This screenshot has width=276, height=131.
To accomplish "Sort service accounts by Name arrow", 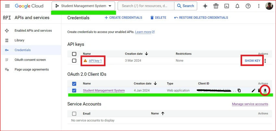I will [163, 114].
